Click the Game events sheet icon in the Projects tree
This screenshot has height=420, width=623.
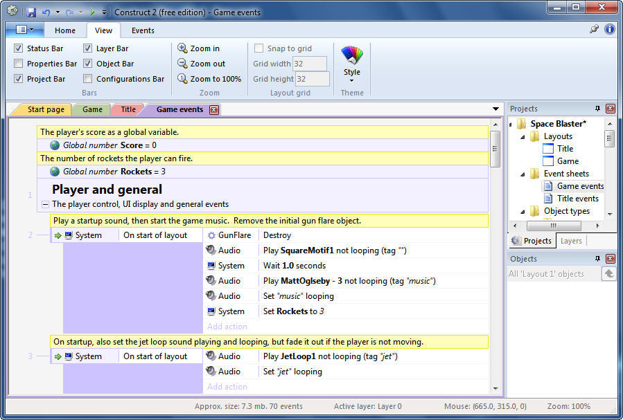pos(548,185)
